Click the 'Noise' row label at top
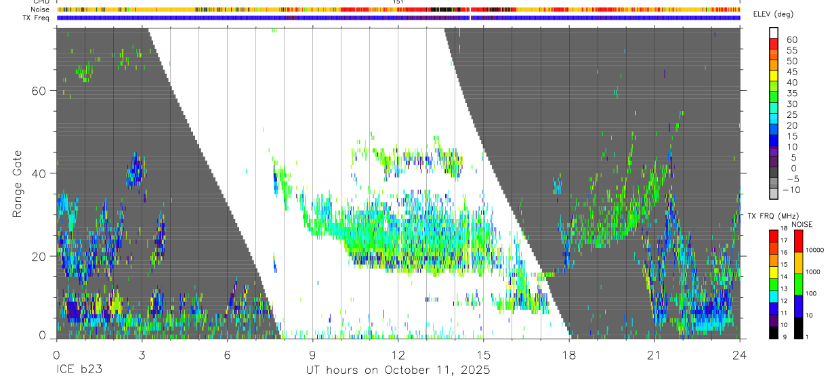832x384 pixels. (41, 9)
